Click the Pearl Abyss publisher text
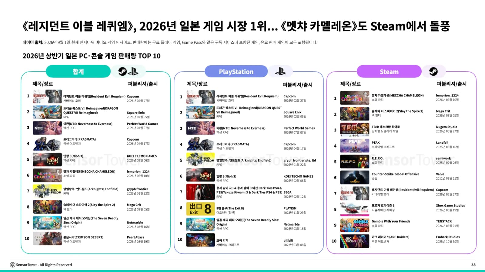The image size is (485, 272). 135,237
